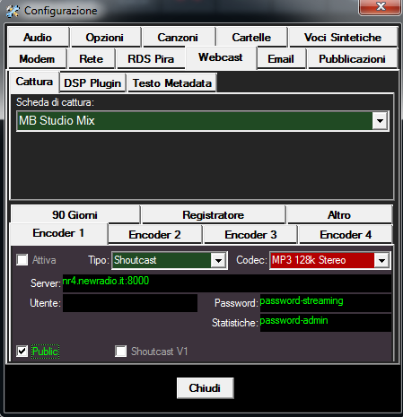Go to the Registratore tab
The image size is (403, 417).
point(214,215)
